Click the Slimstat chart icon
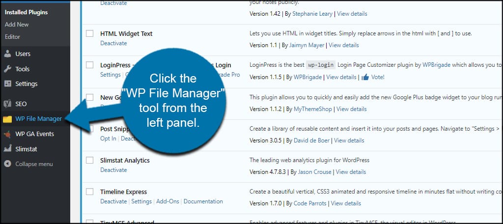 point(7,149)
